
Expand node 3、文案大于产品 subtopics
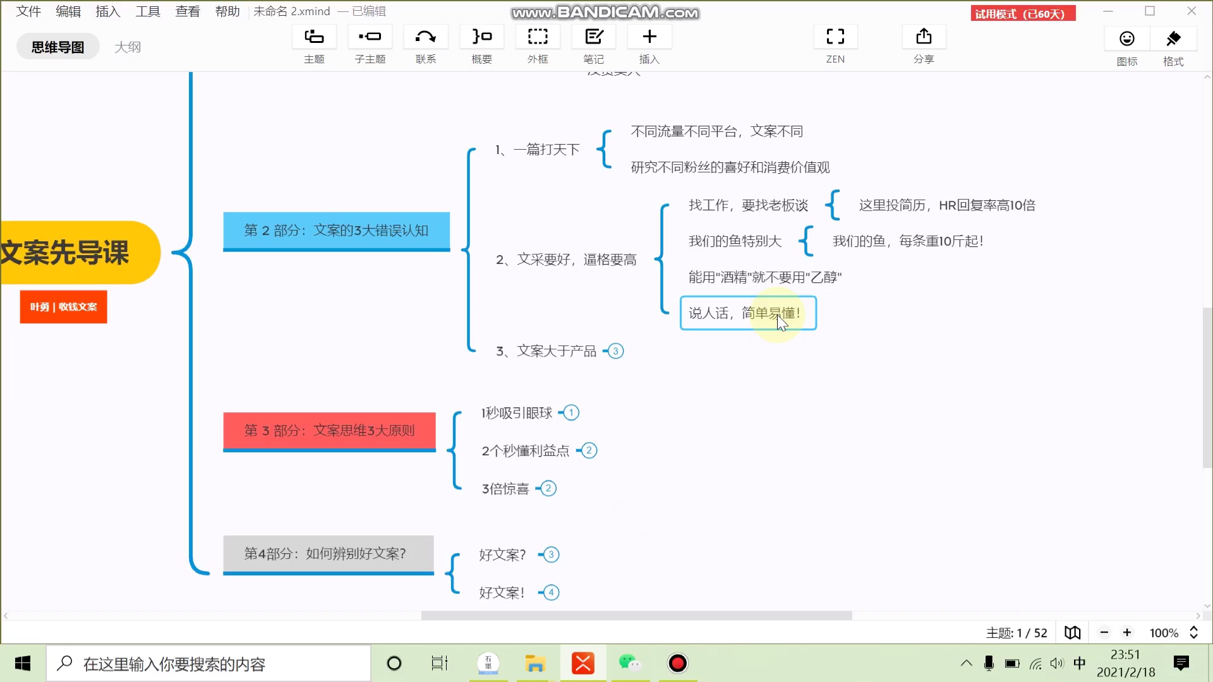coord(615,350)
